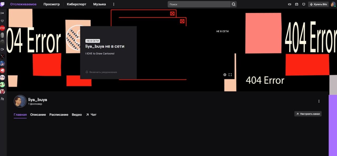Toggle fullscreen on the video player
The image size is (337, 156).
coord(230,75)
